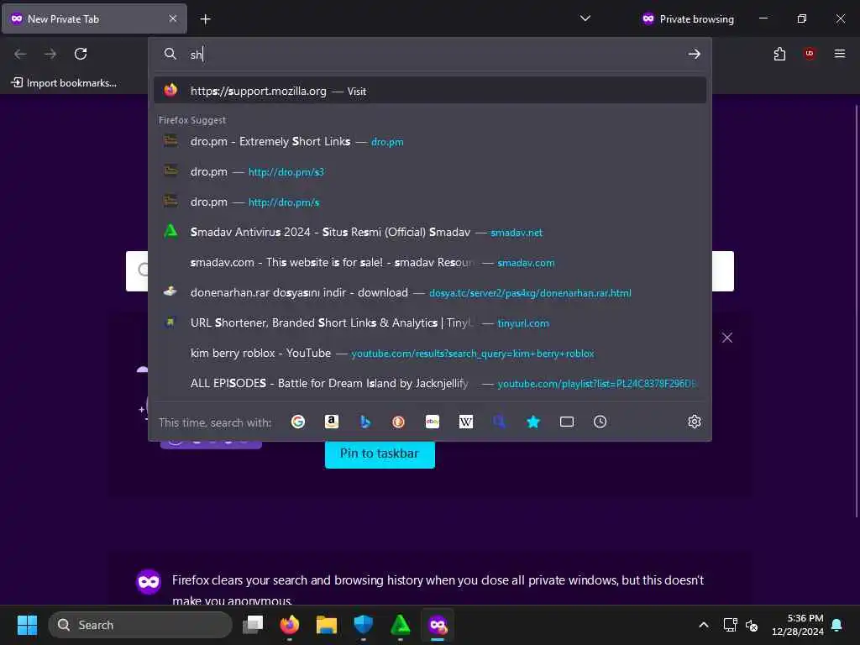The height and width of the screenshot is (645, 860).
Task: Reload the current page
Action: click(81, 54)
